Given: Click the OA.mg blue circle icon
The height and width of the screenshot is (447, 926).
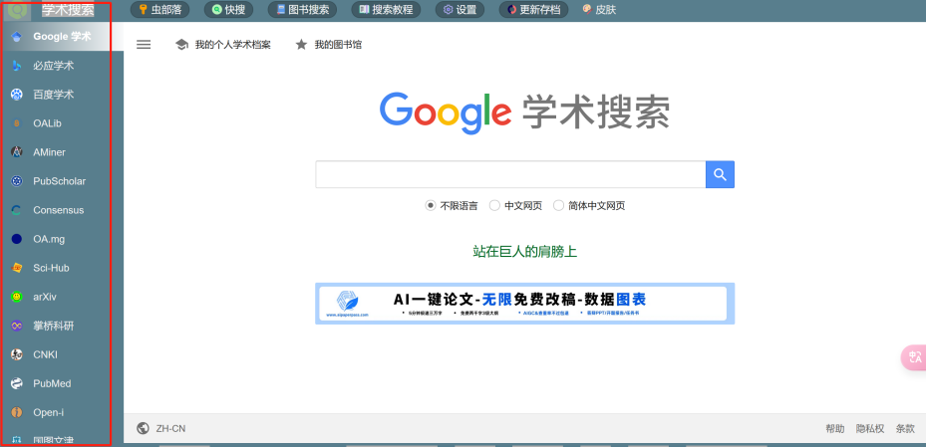Looking at the screenshot, I should point(17,239).
